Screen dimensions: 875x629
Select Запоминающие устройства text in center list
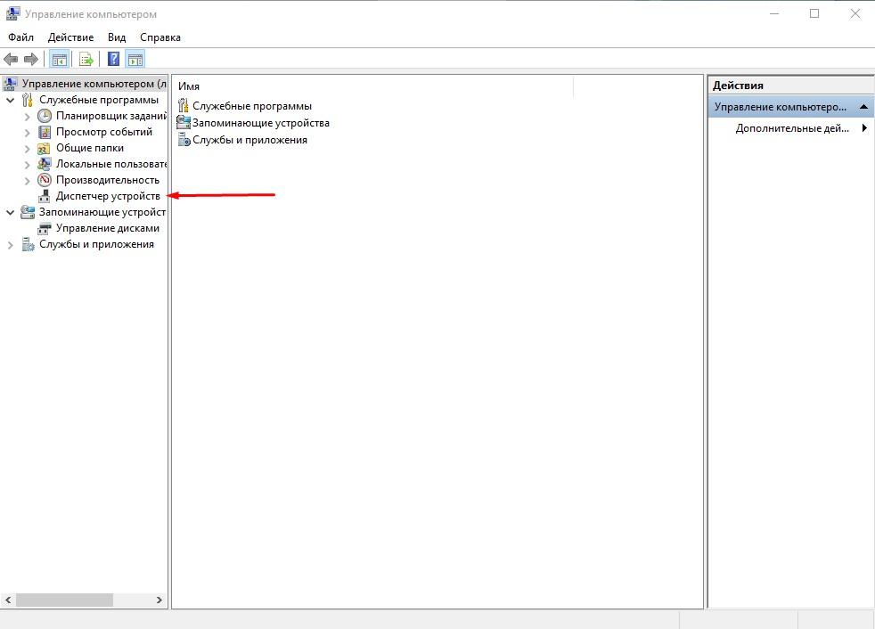(260, 123)
